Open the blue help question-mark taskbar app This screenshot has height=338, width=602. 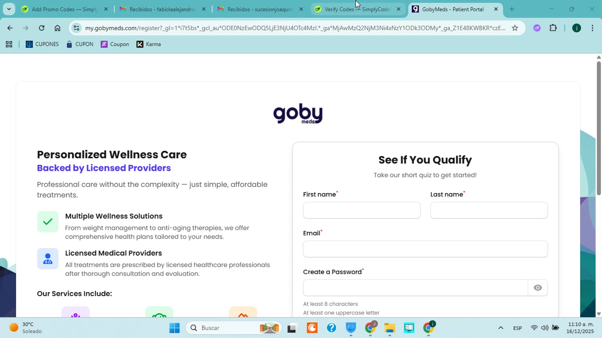pyautogui.click(x=332, y=328)
